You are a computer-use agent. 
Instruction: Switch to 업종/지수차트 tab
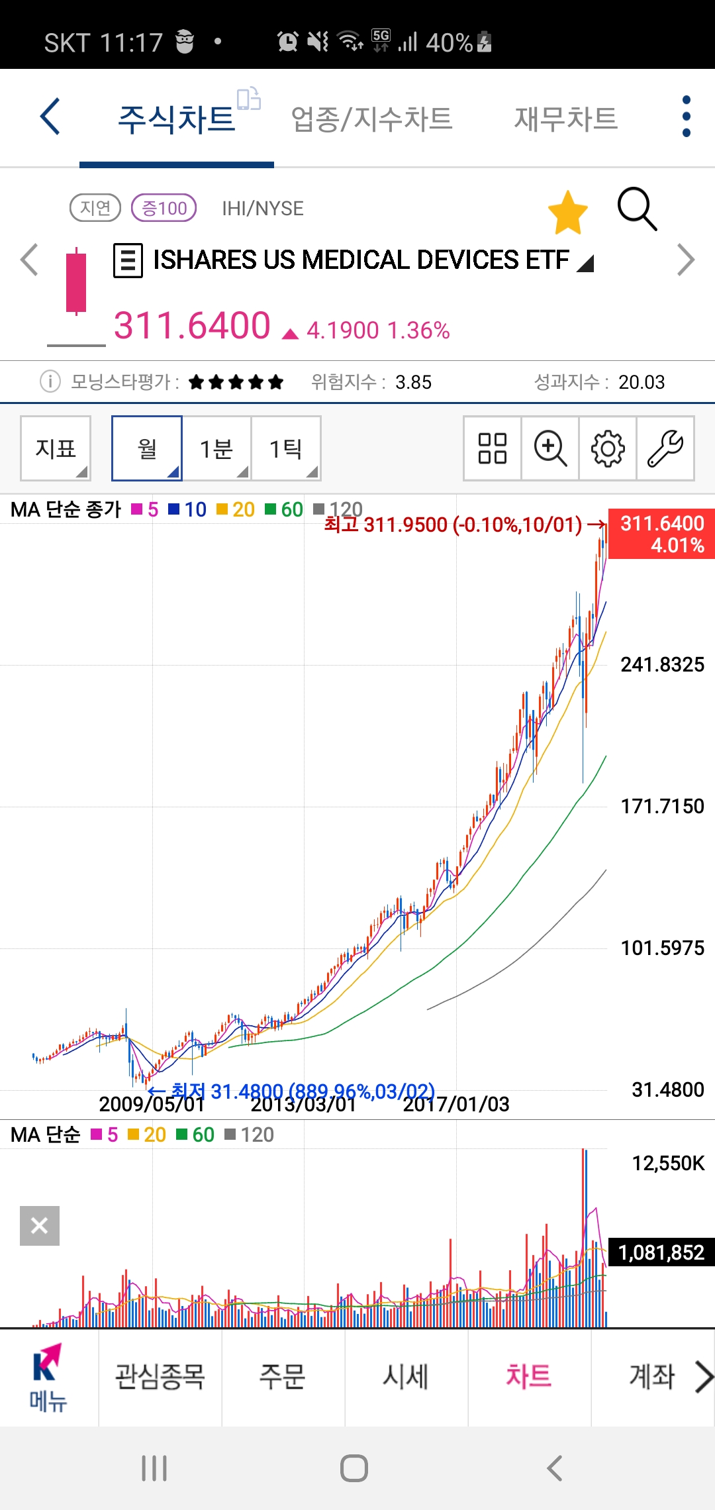tap(371, 119)
